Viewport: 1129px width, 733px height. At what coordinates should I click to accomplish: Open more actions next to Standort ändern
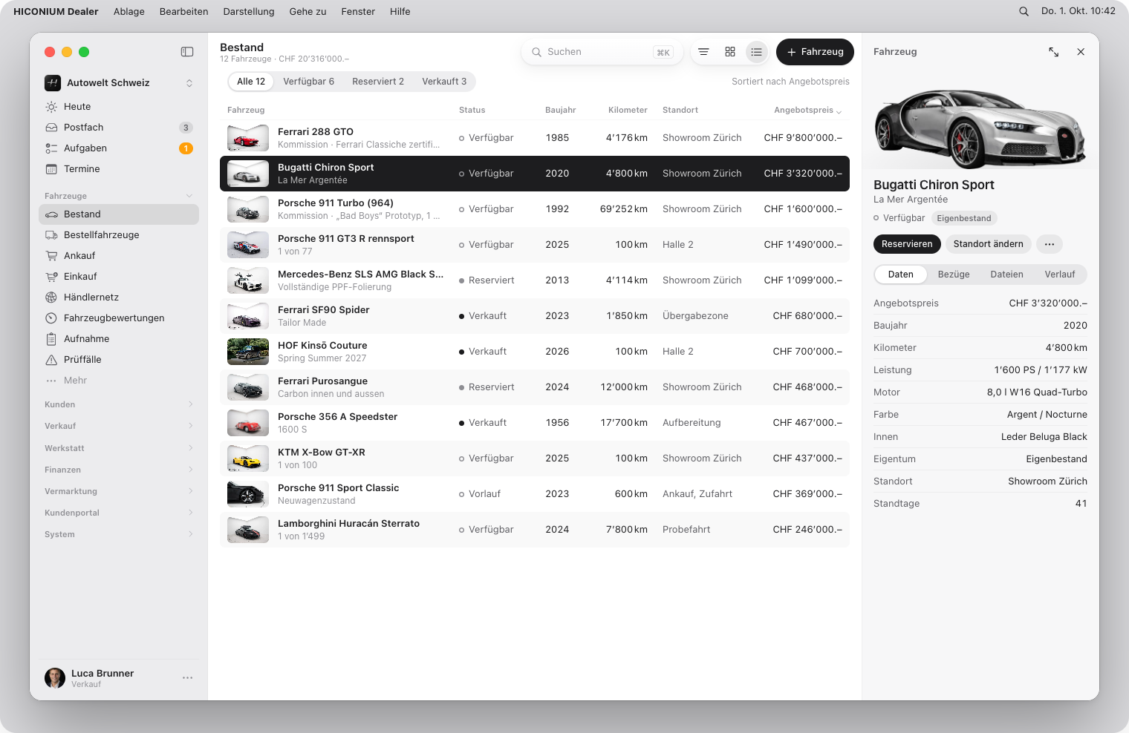(x=1050, y=244)
